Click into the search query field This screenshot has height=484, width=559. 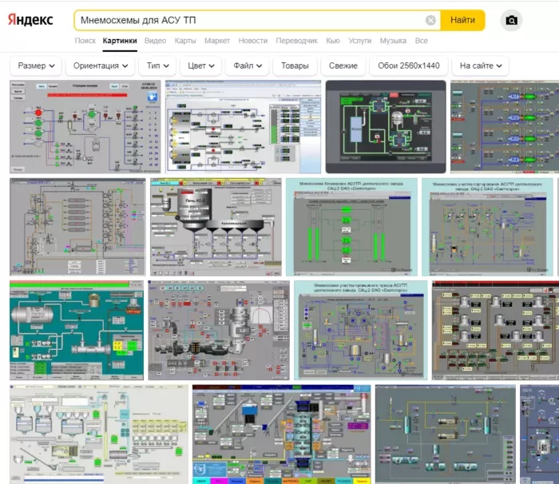coord(249,20)
